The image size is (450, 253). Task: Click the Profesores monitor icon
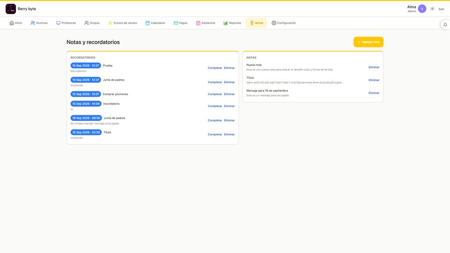[x=58, y=23]
